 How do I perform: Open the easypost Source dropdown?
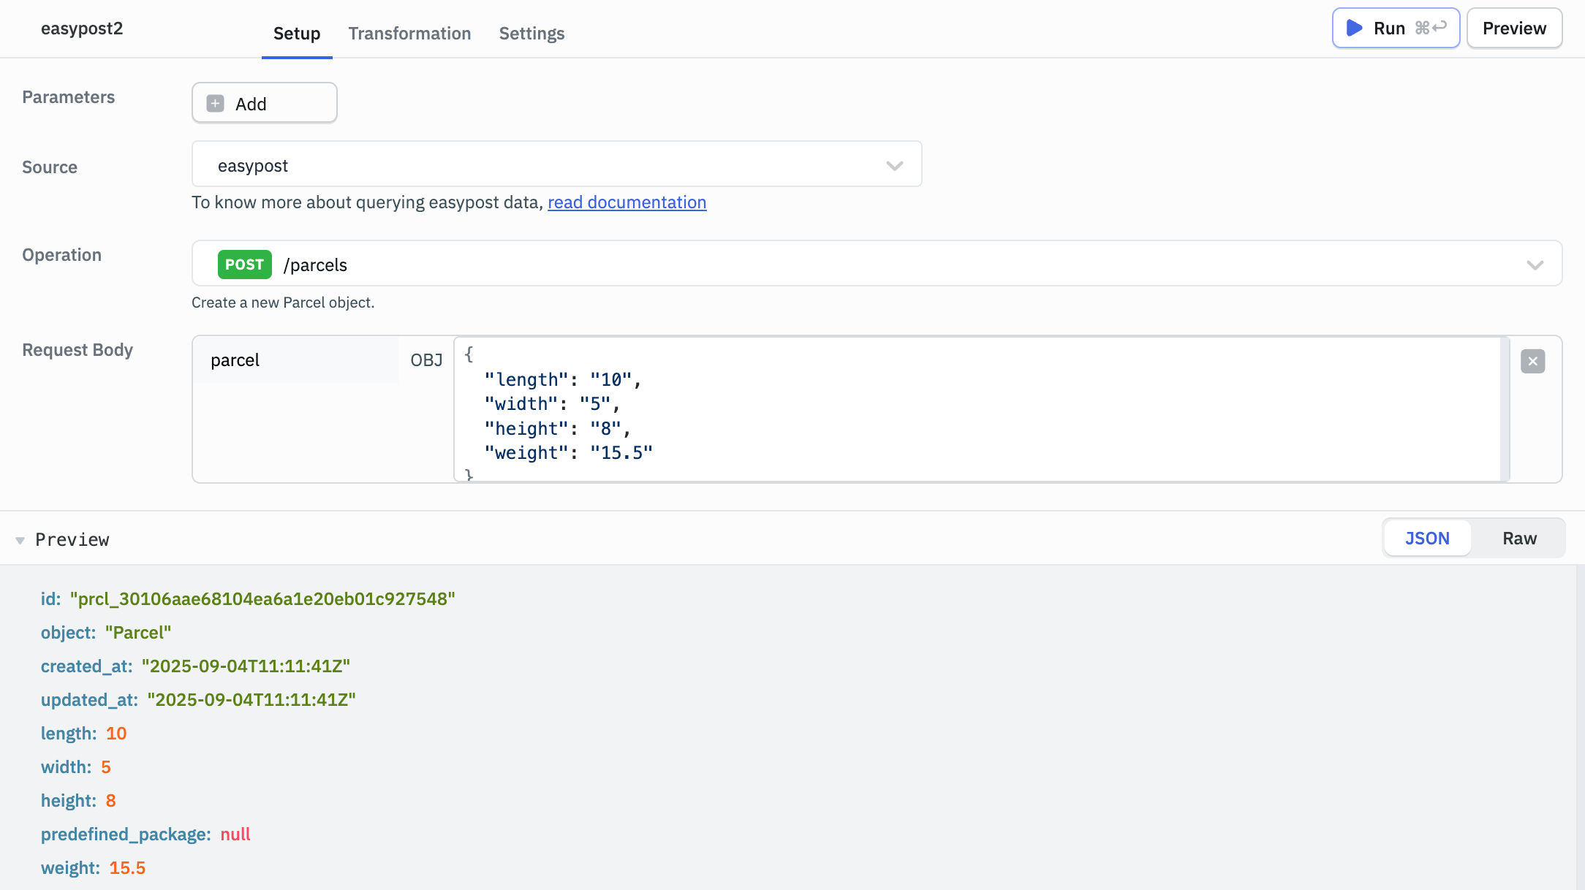[556, 164]
